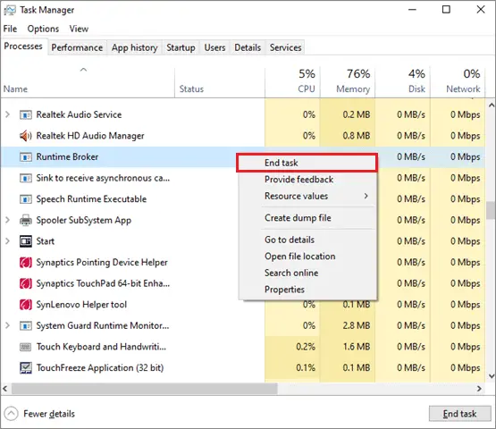The width and height of the screenshot is (496, 429).
Task: Switch to the Services tab
Action: pyautogui.click(x=286, y=47)
